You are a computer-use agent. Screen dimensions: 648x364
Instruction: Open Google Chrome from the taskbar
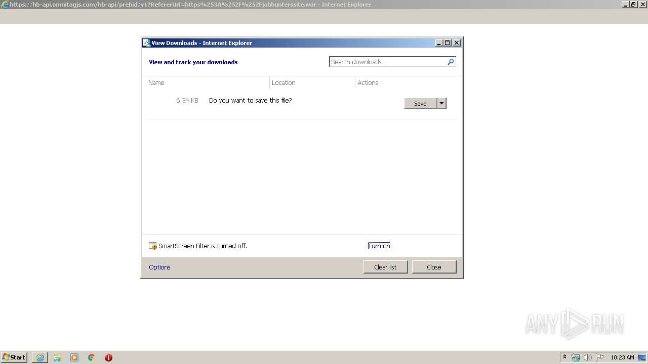[x=91, y=357]
